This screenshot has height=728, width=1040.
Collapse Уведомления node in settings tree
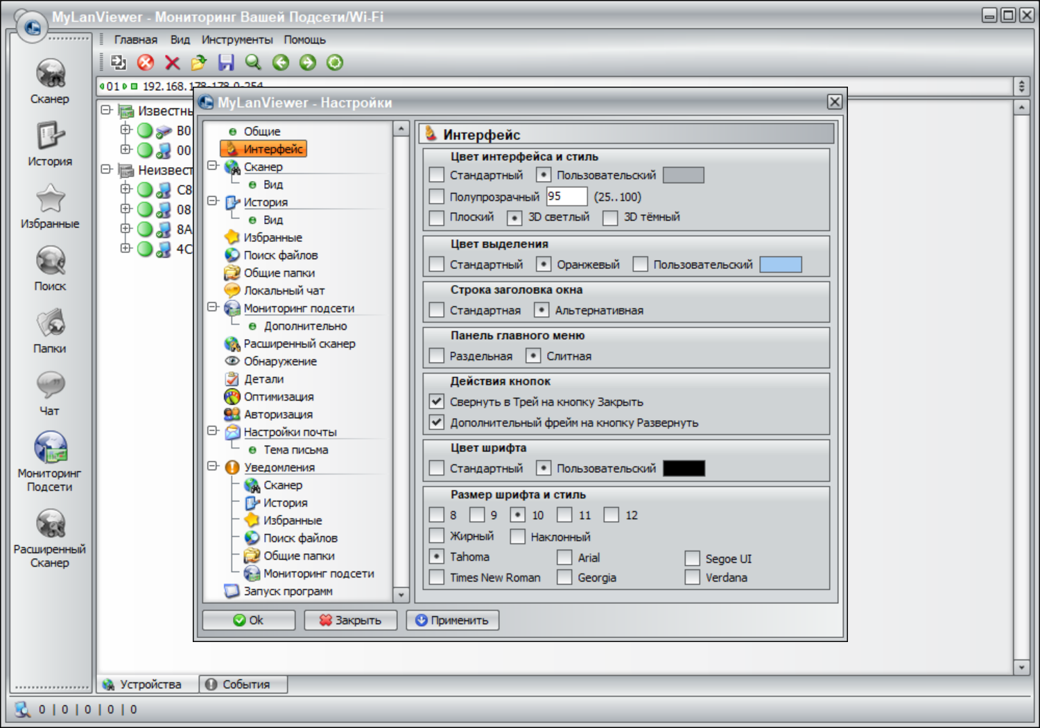coord(213,466)
